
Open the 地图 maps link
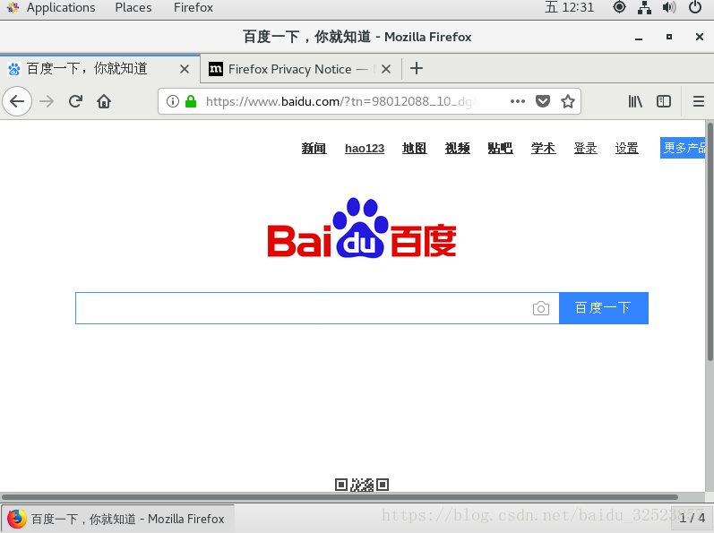click(x=415, y=148)
